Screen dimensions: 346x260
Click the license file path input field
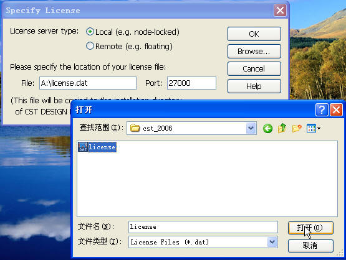(x=88, y=83)
